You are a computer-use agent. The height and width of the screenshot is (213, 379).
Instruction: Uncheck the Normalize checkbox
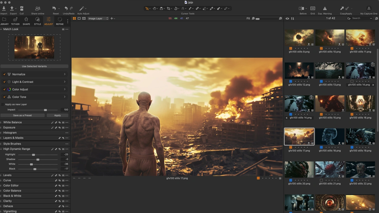[4, 74]
